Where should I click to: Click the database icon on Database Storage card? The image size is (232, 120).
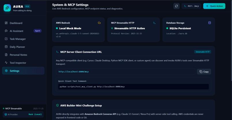(210, 23)
